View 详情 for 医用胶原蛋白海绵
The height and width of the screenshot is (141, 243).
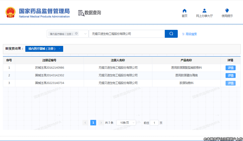[230, 76]
